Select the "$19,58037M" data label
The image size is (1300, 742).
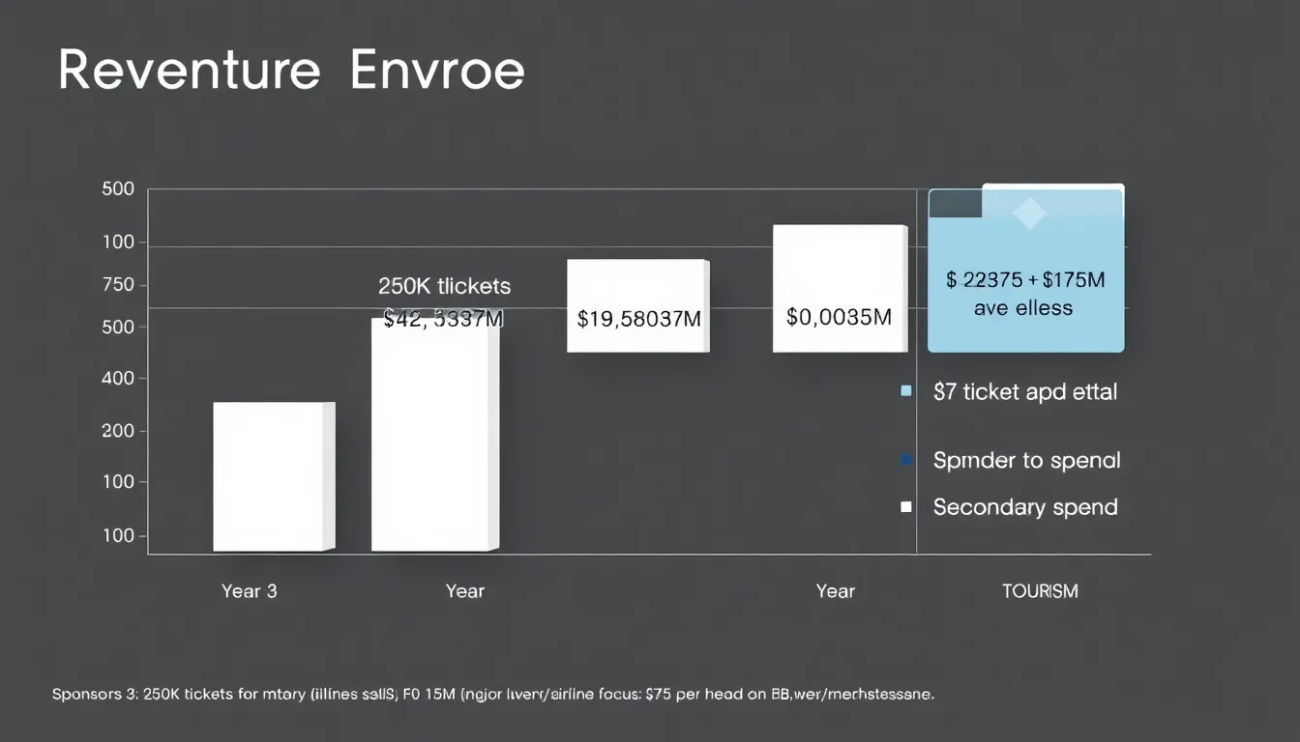(638, 317)
